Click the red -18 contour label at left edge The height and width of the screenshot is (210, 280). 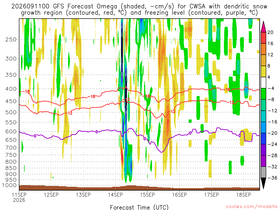point(26,91)
